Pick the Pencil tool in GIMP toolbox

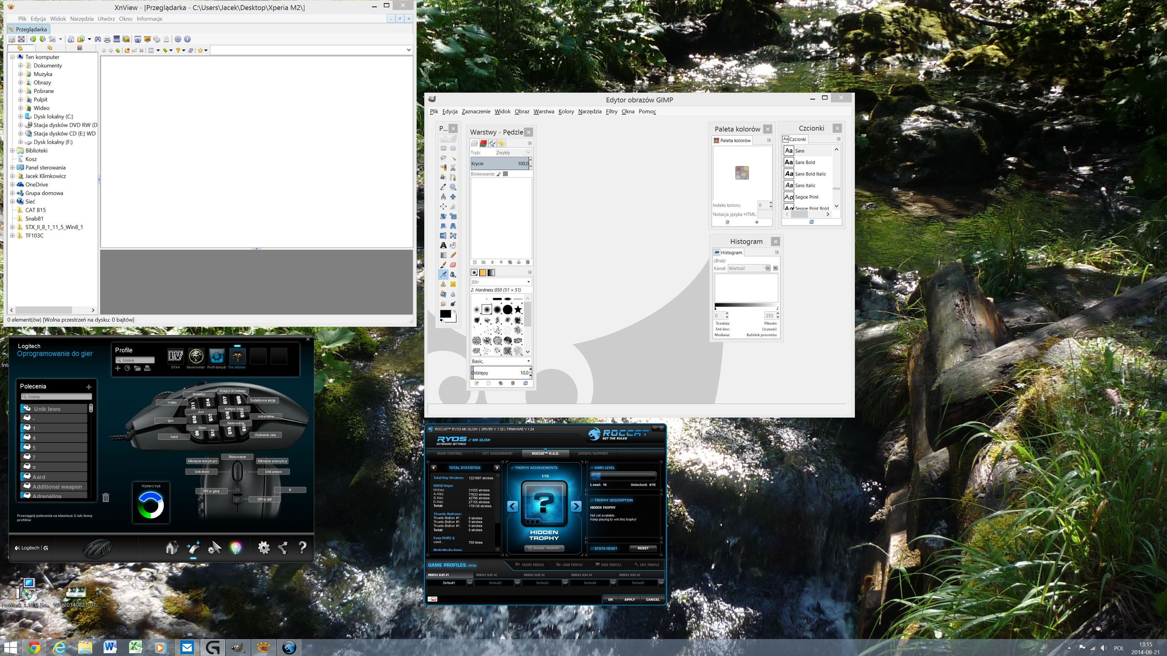click(x=453, y=255)
